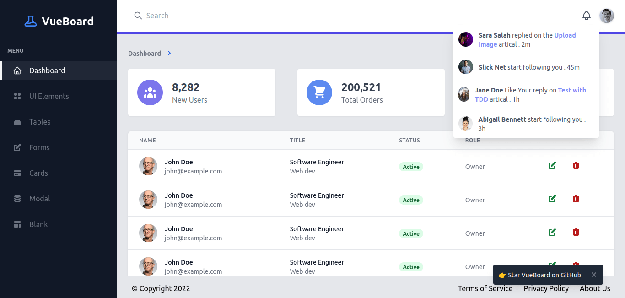This screenshot has width=625, height=298.
Task: Click the New Users purple icon
Action: (x=150, y=92)
